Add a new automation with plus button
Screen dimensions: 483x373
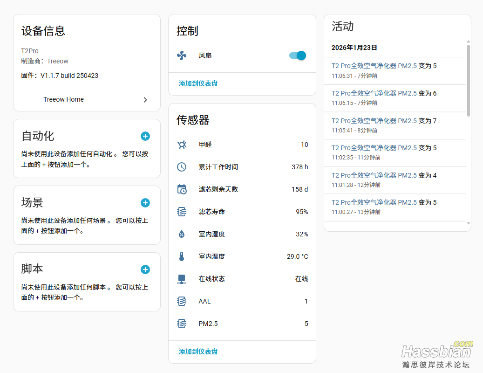(x=145, y=136)
